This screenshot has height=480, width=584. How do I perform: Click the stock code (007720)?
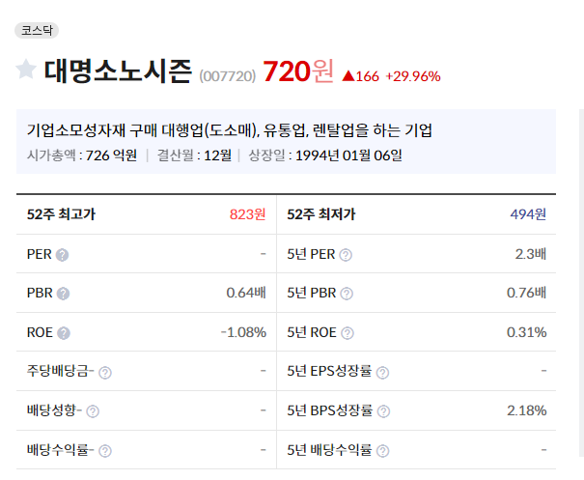(x=227, y=76)
